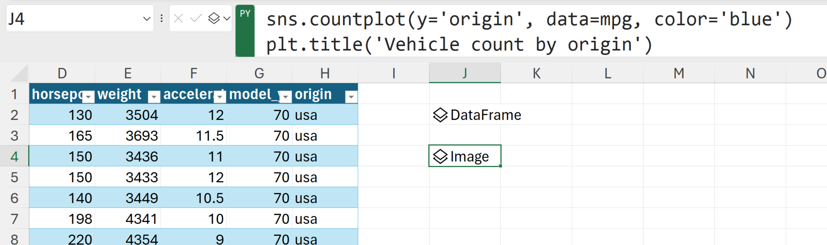Open the horsepower column filter dropdown
The image size is (827, 245).
[x=88, y=96]
